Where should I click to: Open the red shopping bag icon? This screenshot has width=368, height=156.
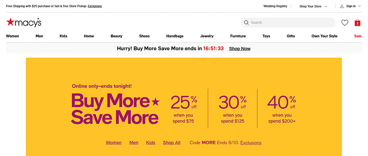click(x=357, y=23)
